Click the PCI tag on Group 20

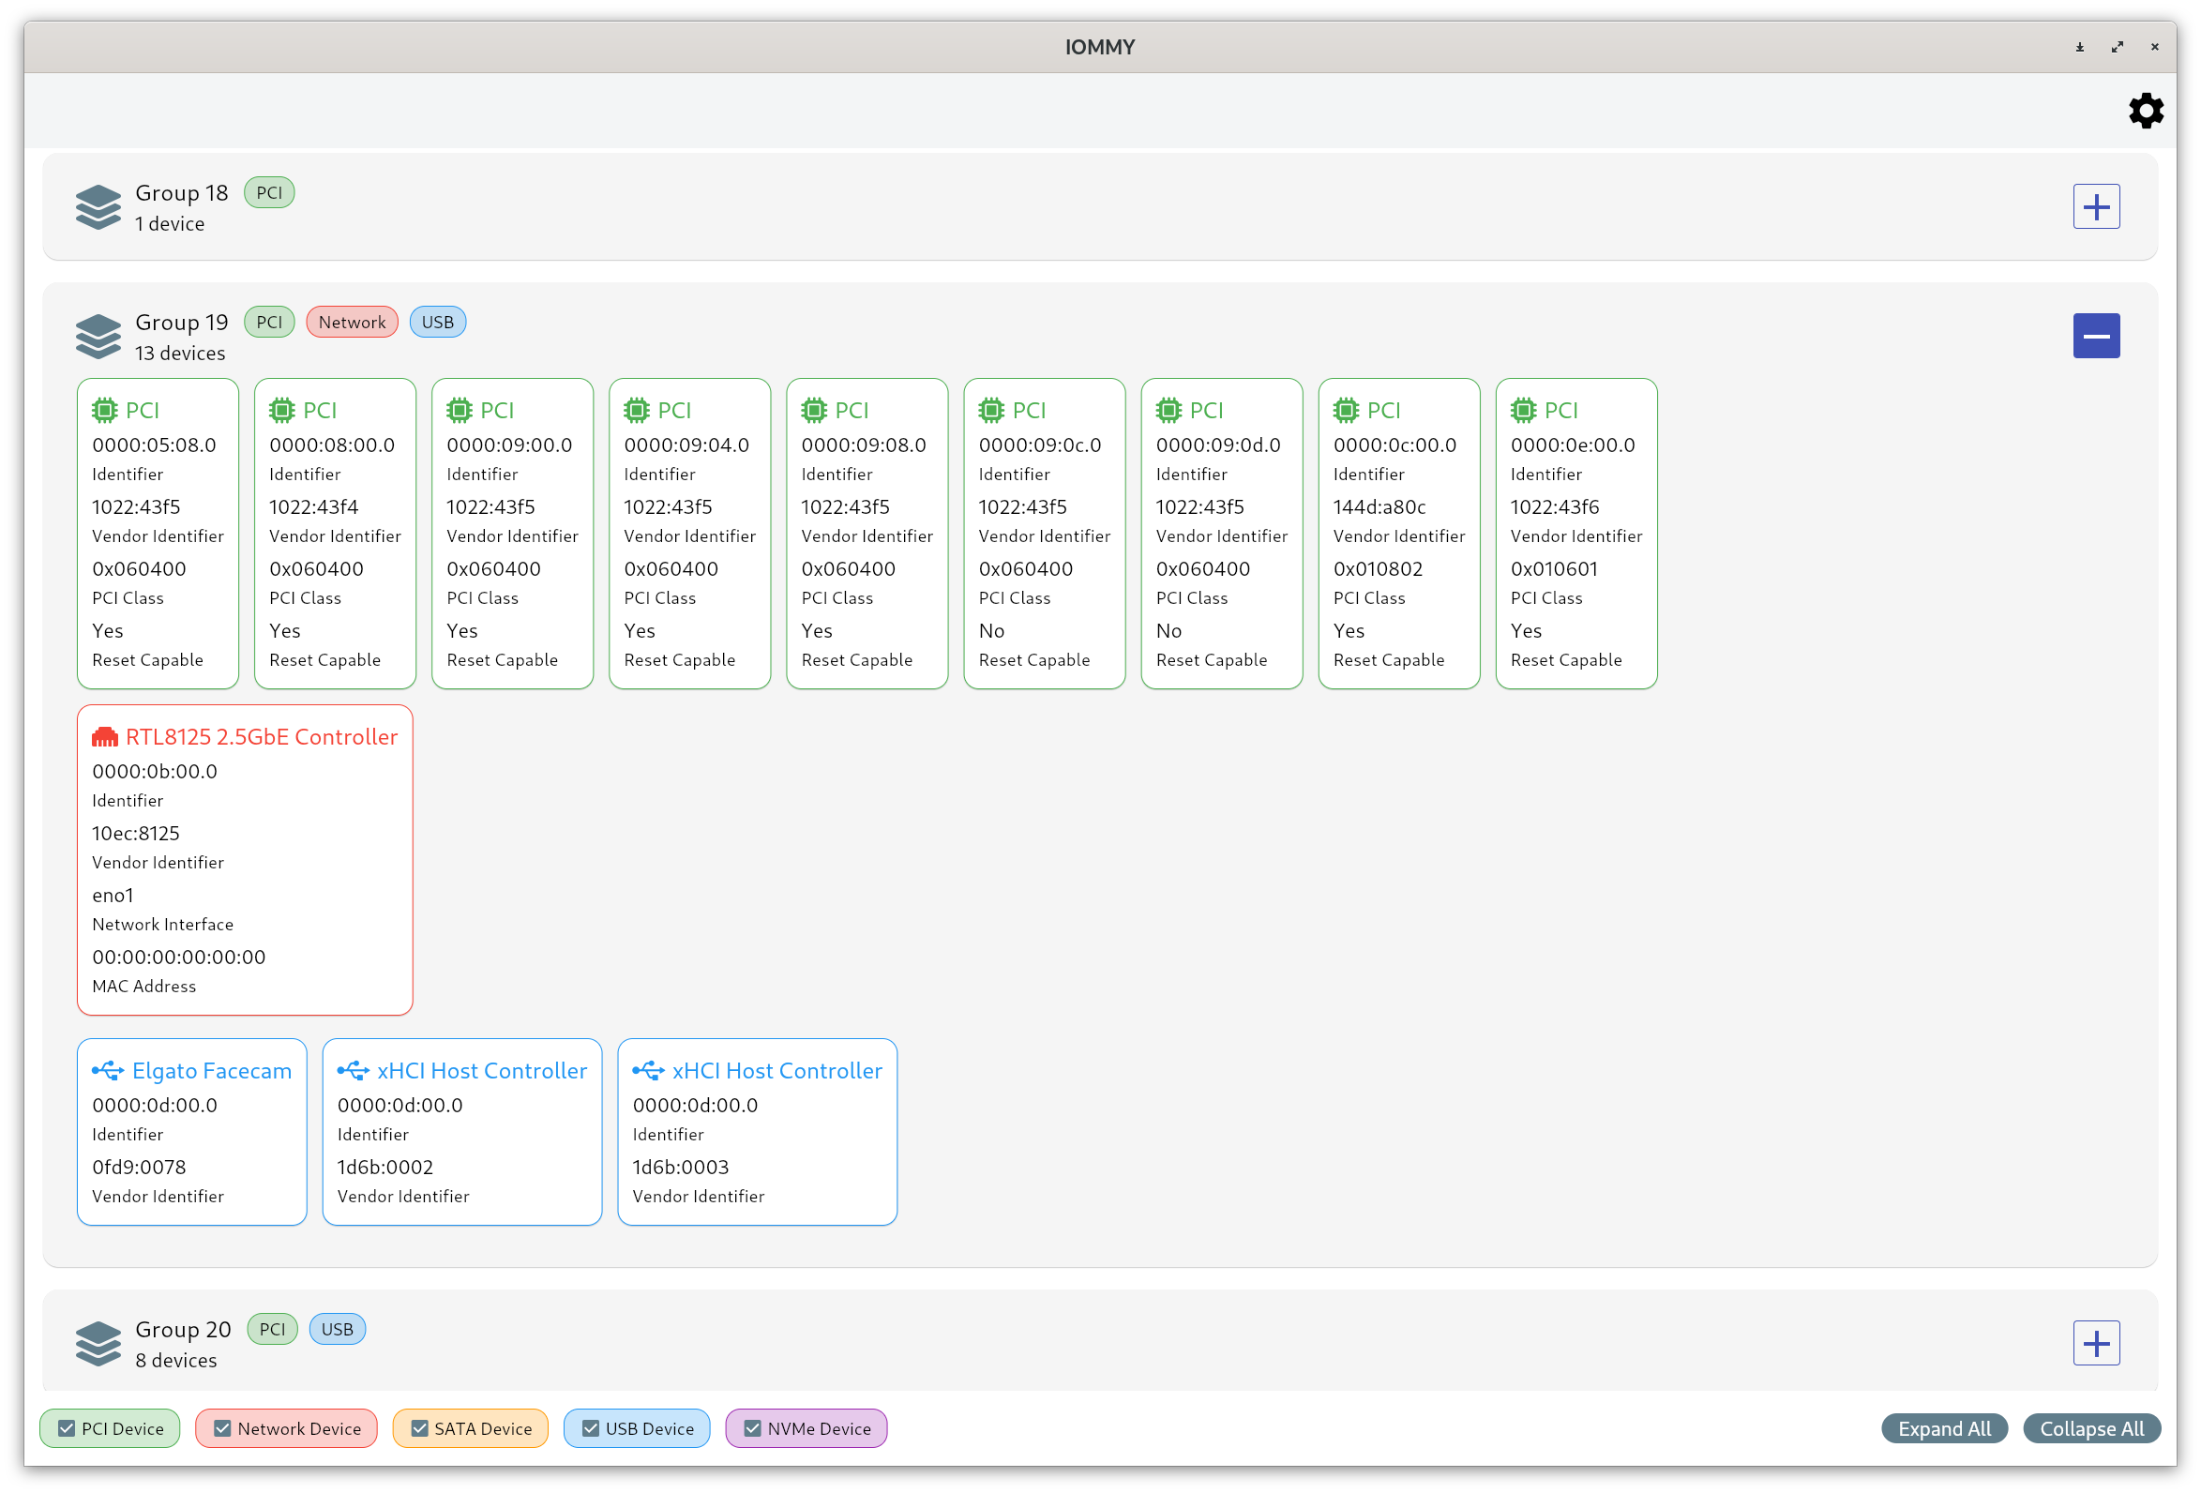tap(272, 1329)
